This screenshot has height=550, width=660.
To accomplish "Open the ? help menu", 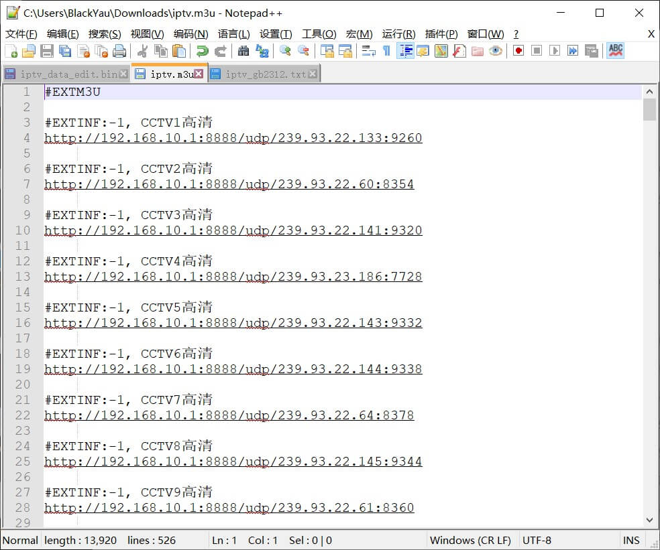I will point(516,34).
